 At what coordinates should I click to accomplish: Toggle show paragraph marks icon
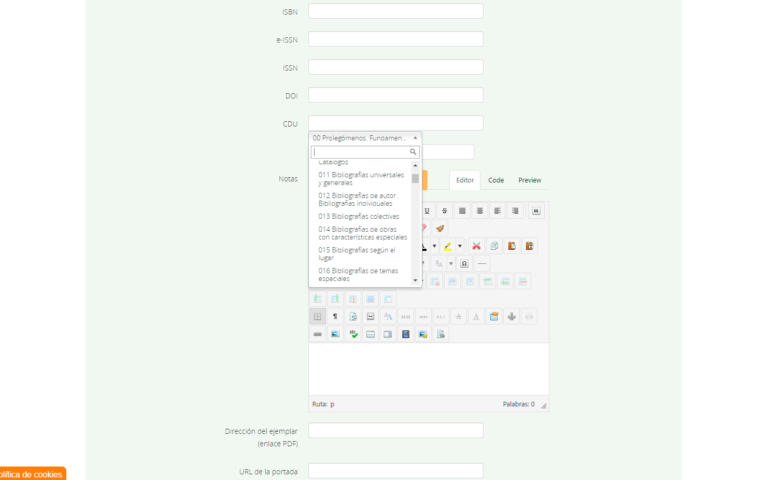pos(335,317)
